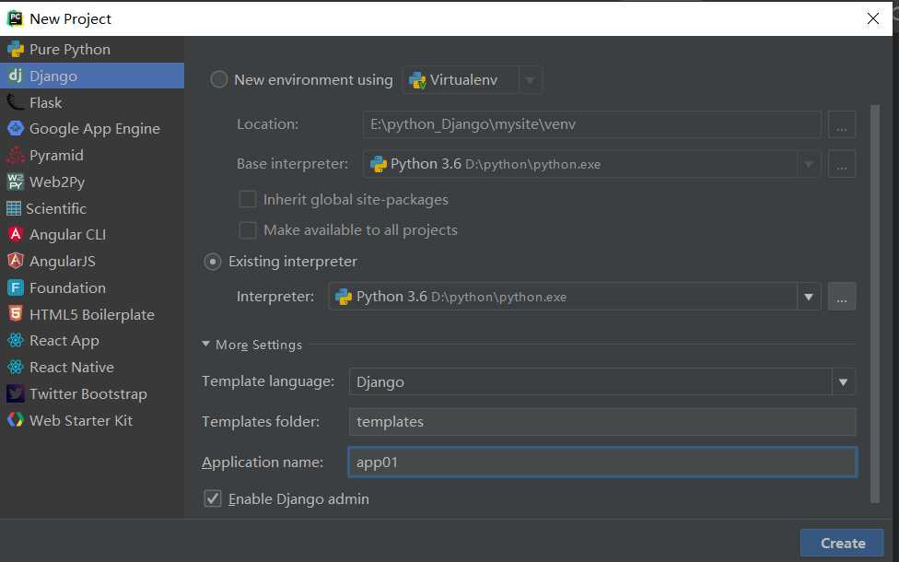Click Base interpreter Python 3.6 combo box

[x=591, y=164]
